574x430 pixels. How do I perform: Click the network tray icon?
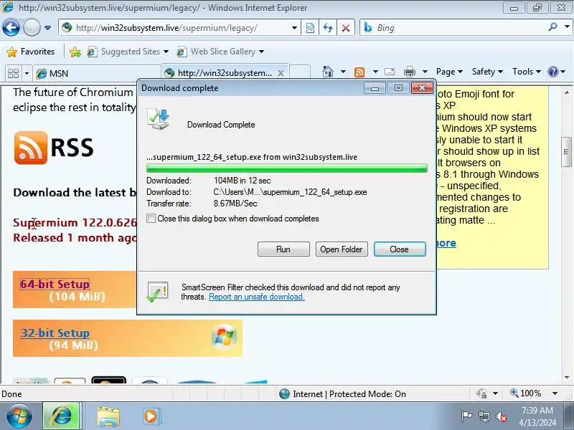point(484,416)
